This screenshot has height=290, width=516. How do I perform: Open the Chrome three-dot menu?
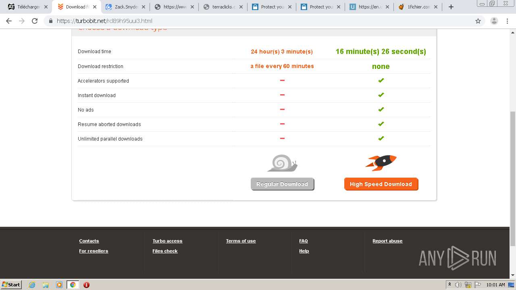click(x=508, y=21)
